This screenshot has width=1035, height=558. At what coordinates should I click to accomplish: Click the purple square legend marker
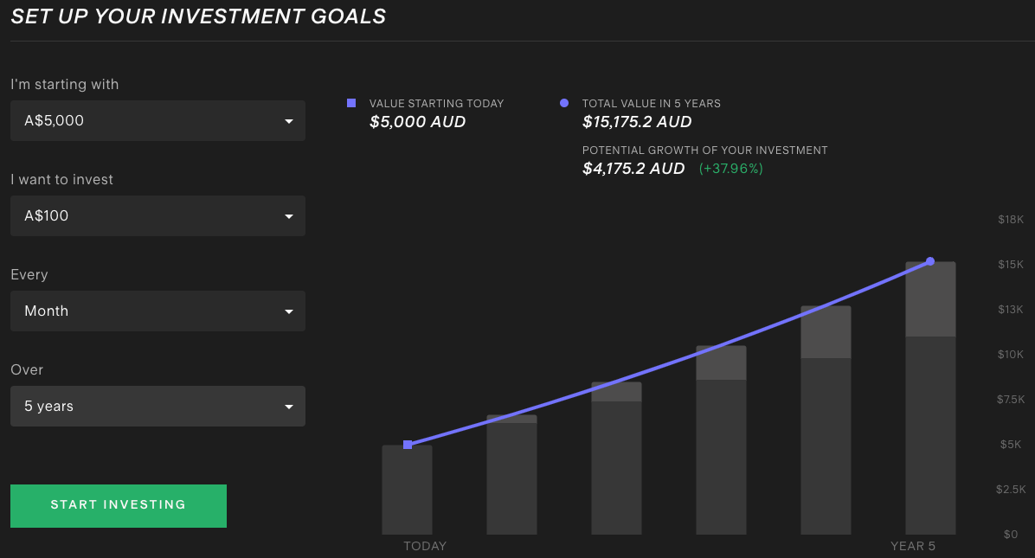(x=350, y=103)
